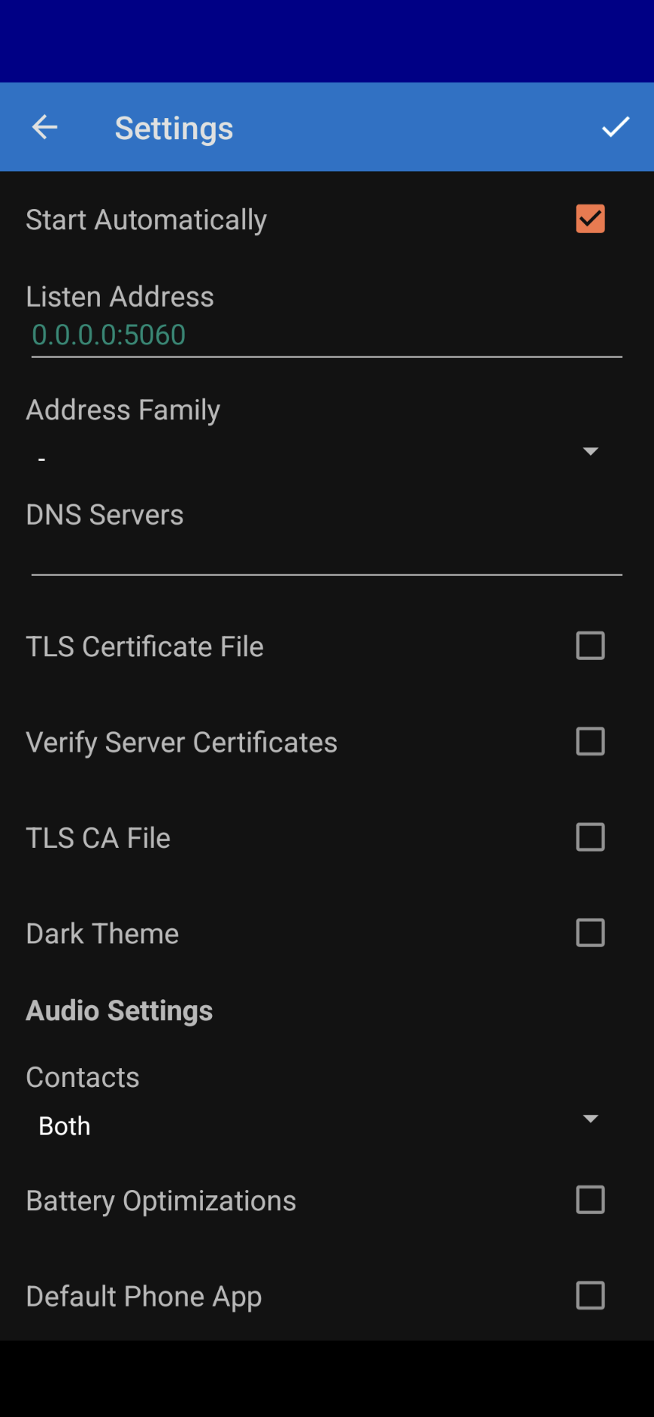
Task: Tick the TLS CA File checkbox
Action: tap(590, 837)
